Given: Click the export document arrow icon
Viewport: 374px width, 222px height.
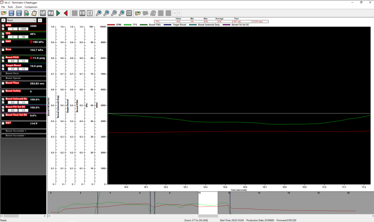Looking at the screenshot, I should coord(26,13).
